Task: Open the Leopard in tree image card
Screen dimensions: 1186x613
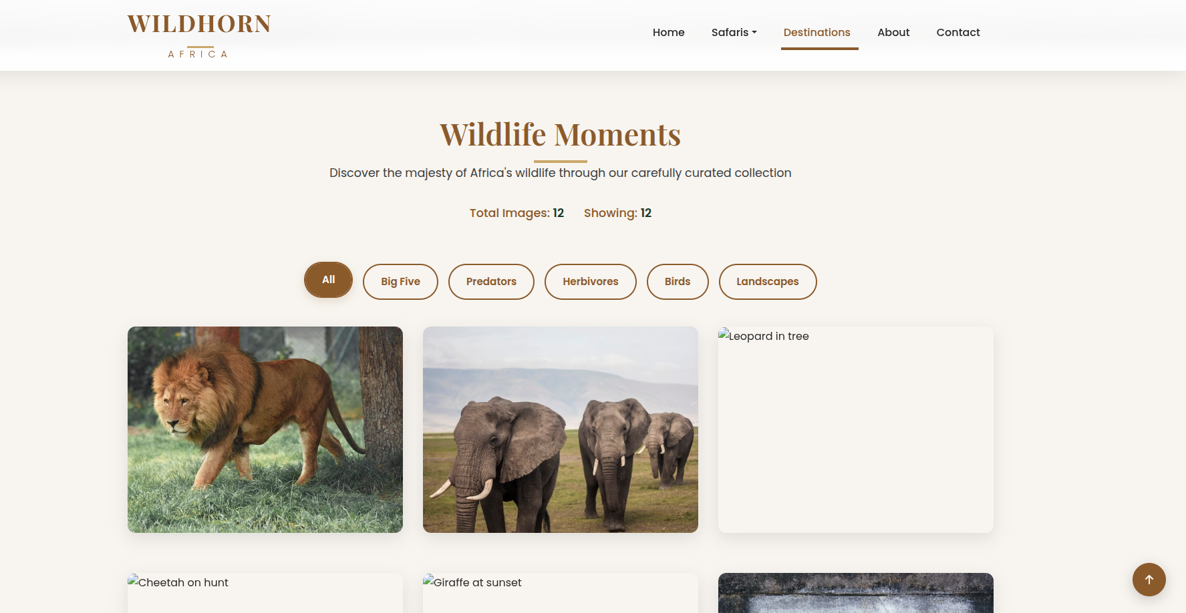Action: point(856,429)
